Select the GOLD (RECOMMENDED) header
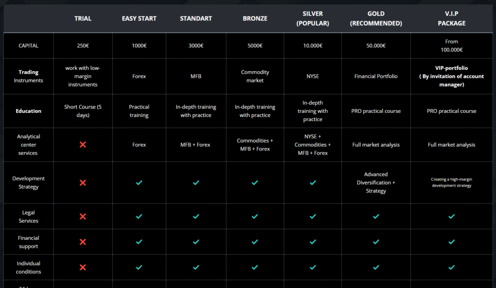Screen dimensions: 496x288 [376, 18]
